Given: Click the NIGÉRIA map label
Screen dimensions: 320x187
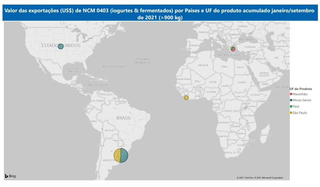Looking at the screenshot, I should (211, 92).
